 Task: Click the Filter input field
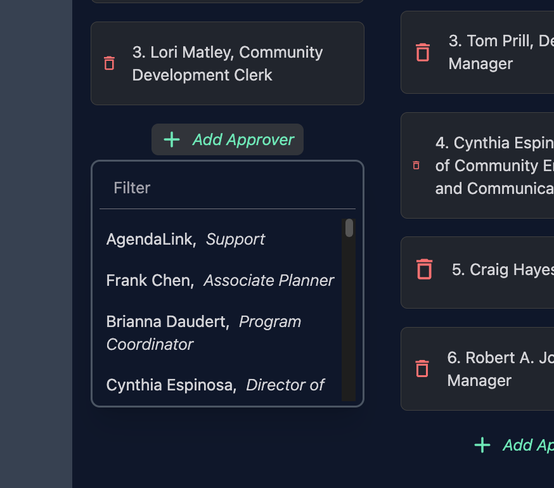click(x=228, y=188)
